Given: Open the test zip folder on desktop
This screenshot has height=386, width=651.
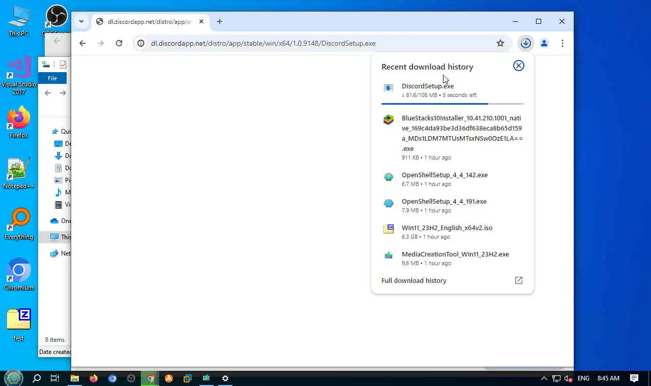Looking at the screenshot, I should tap(19, 326).
